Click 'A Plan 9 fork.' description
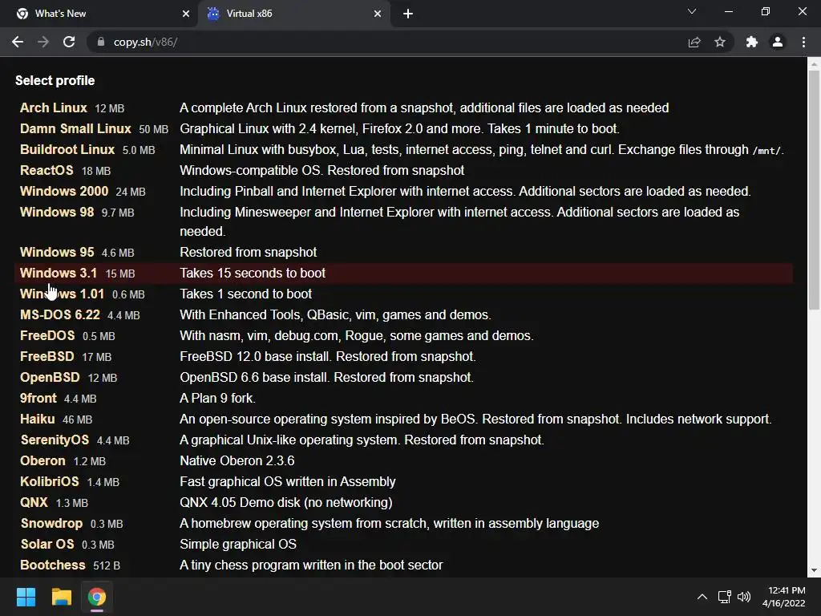Image resolution: width=821 pixels, height=616 pixels. pyautogui.click(x=218, y=399)
